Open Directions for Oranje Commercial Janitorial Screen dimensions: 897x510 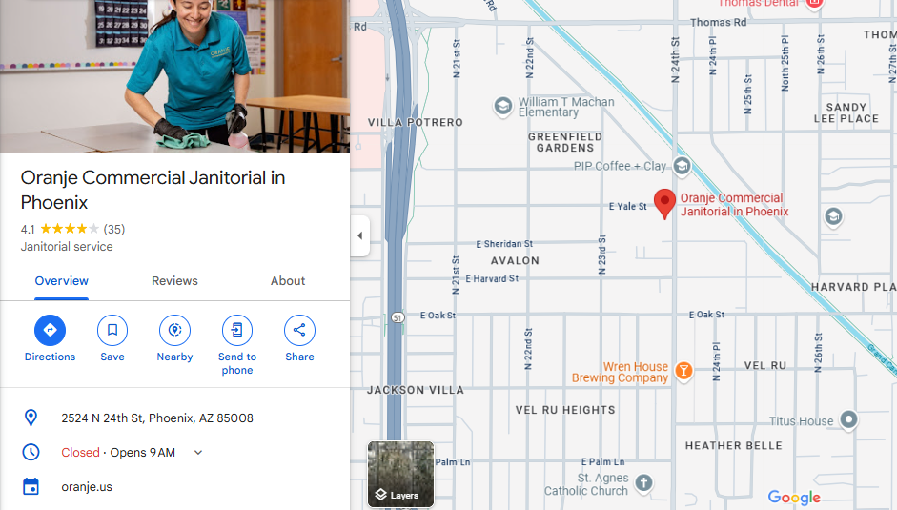tap(50, 330)
